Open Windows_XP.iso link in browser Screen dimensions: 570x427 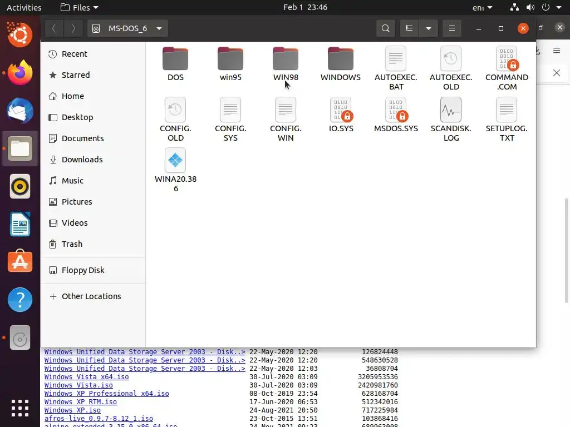coord(72,410)
